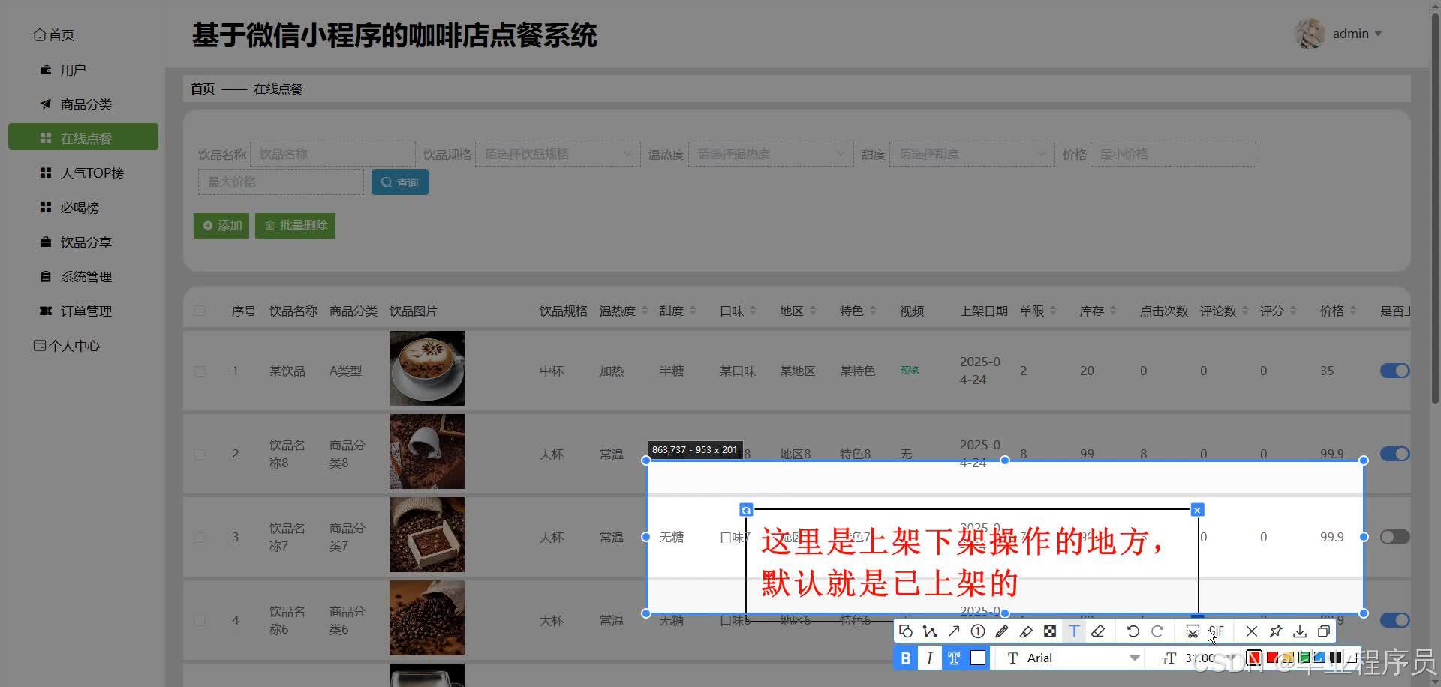Select the Eraser tool
Viewport: 1441px width, 687px height.
1097,631
